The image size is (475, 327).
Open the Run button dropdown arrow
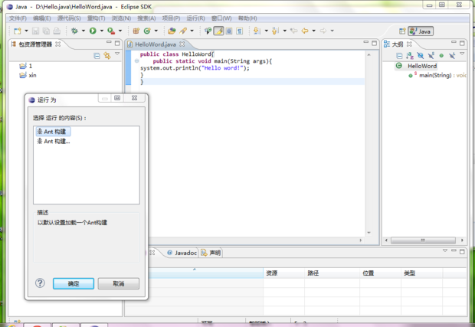pos(100,31)
